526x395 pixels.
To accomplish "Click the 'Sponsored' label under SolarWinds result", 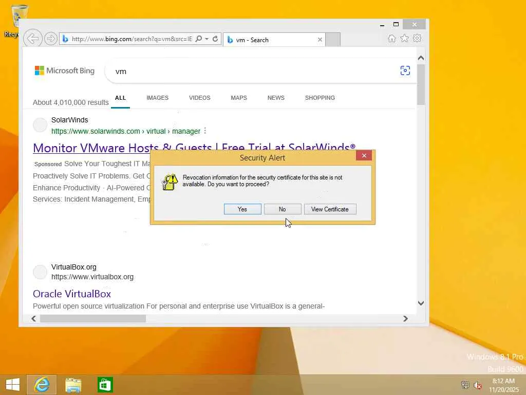I will (x=48, y=164).
